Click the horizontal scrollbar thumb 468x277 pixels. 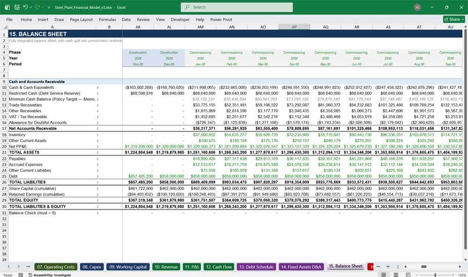424,267
